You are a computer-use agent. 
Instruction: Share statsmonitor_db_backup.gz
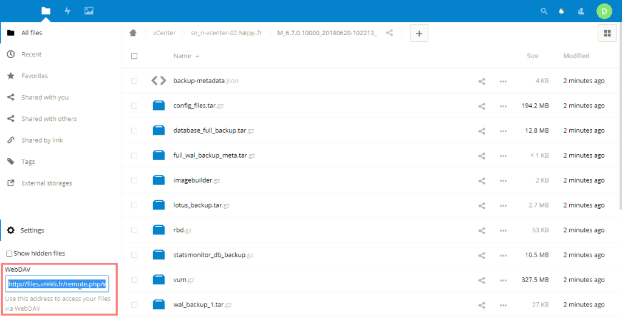(482, 255)
